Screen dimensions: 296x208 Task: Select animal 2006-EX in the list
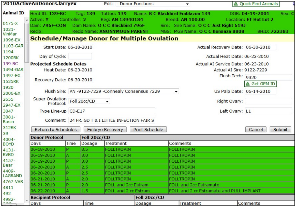pyautogui.click(x=11, y=93)
